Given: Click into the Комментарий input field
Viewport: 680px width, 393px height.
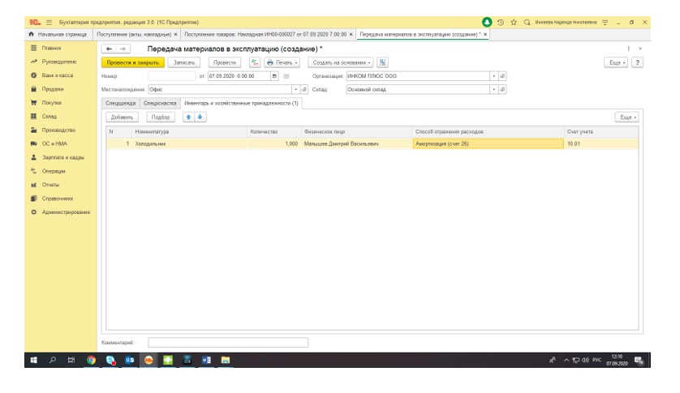Looking at the screenshot, I should (228, 343).
